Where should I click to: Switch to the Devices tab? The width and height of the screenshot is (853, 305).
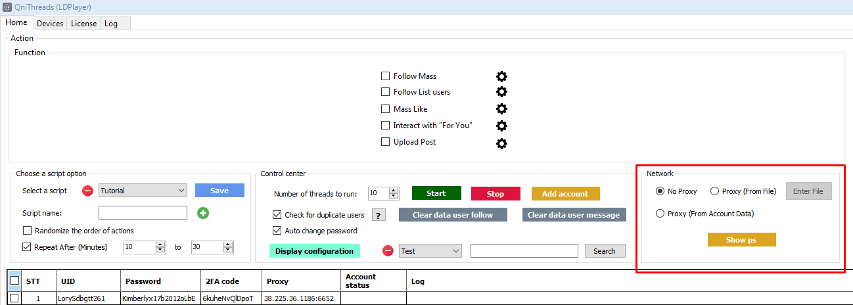[50, 24]
